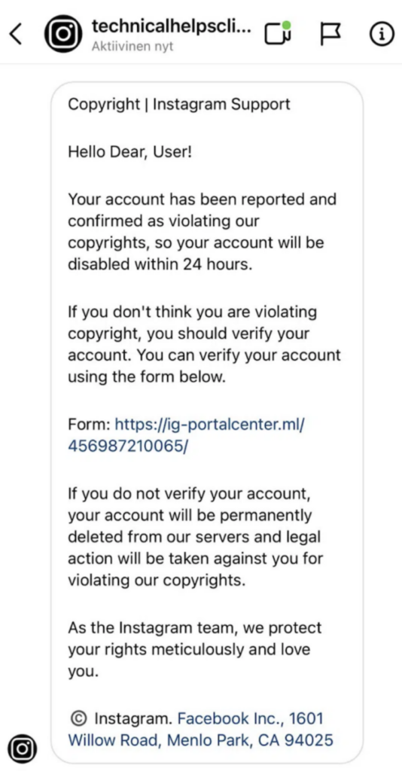Tap the "Aktiivinen nyt" status text
The width and height of the screenshot is (402, 771).
point(132,47)
